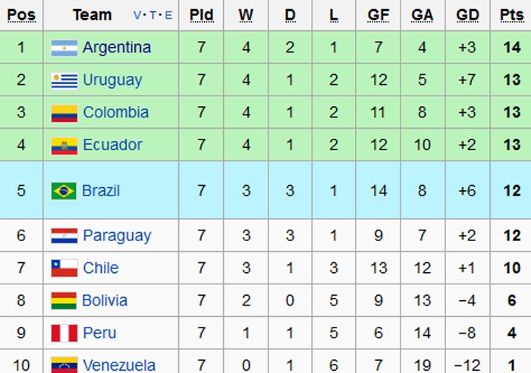Click the Colombia flag icon
This screenshot has height=373, width=531.
click(64, 113)
